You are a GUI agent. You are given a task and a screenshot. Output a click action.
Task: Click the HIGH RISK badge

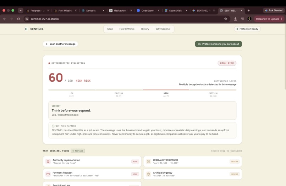click(227, 63)
